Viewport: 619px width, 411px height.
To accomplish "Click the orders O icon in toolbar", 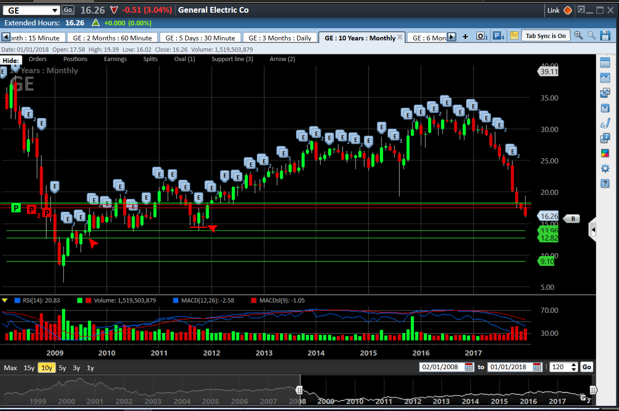I will click(x=482, y=36).
